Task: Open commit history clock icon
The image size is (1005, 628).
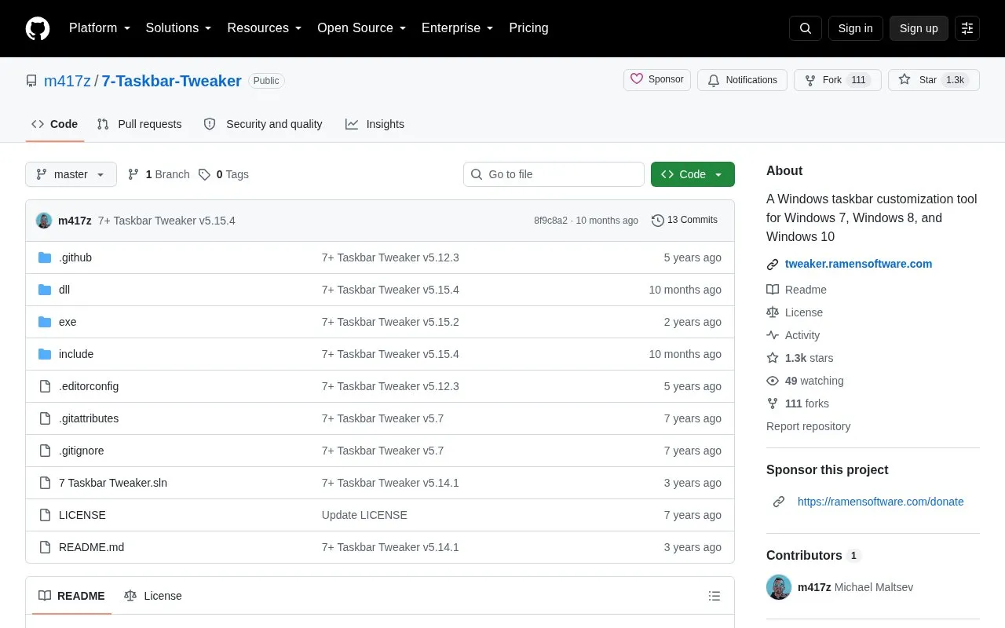Action: point(658,221)
